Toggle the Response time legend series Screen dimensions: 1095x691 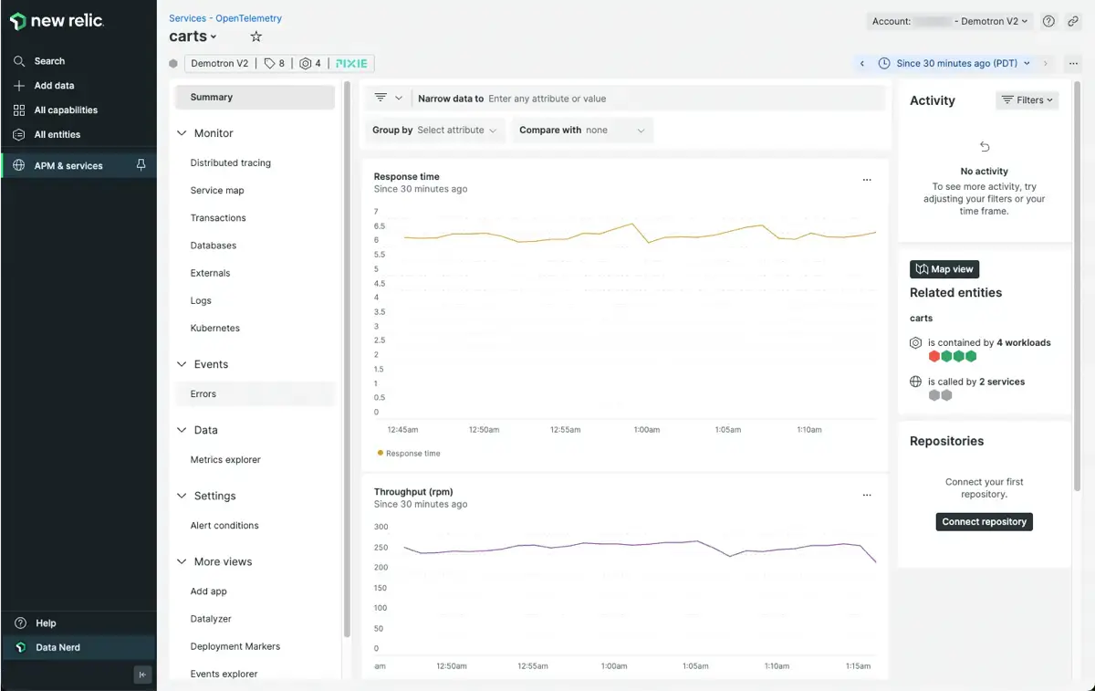tap(409, 454)
